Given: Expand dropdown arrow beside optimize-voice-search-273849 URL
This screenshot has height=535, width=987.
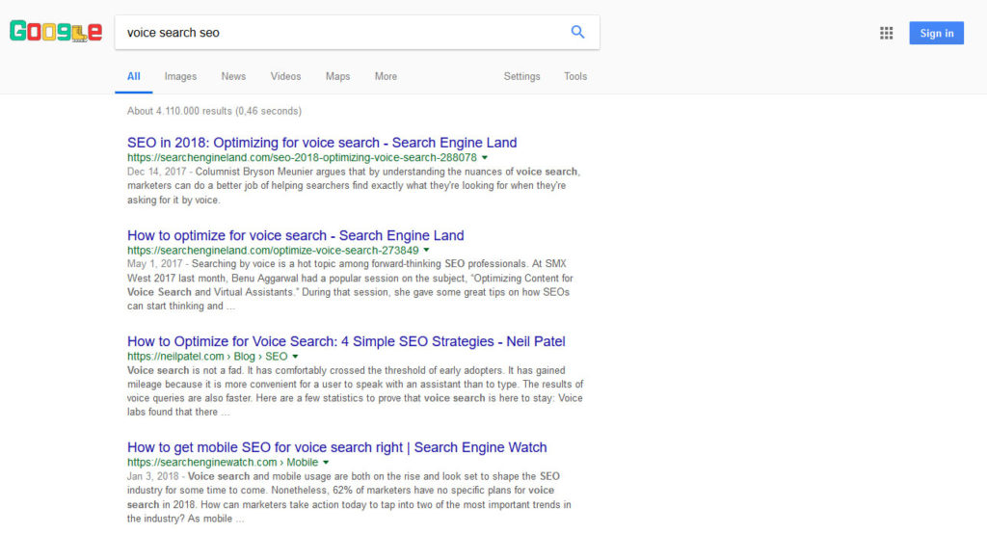Looking at the screenshot, I should [x=426, y=250].
